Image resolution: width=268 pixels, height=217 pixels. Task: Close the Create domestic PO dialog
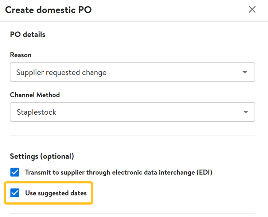[x=252, y=10]
